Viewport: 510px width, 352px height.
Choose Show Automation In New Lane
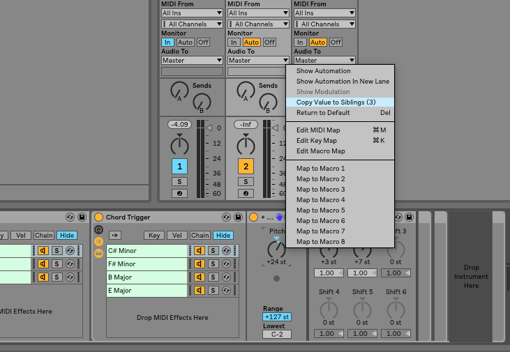[x=340, y=82]
